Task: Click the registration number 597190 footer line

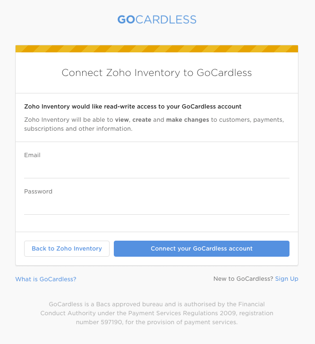Action: point(157,322)
